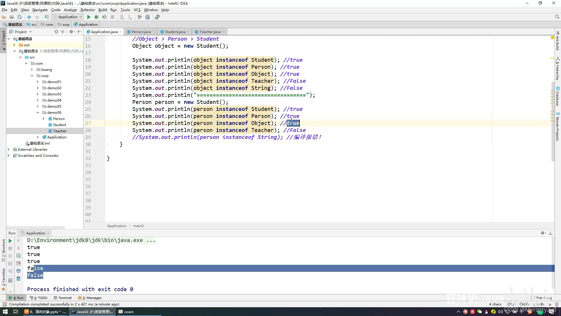This screenshot has height=316, width=561.
Task: Select the Teacher class in tree
Action: pyautogui.click(x=60, y=131)
